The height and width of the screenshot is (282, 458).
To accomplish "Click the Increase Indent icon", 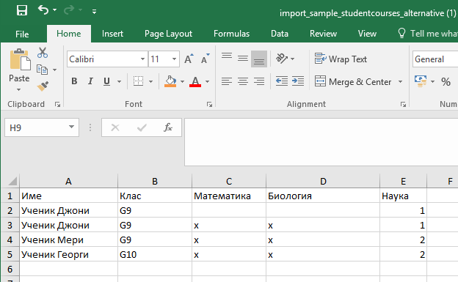I will (298, 81).
